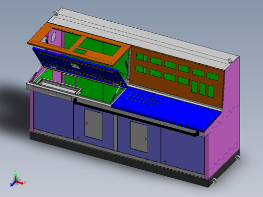Select the lifting eye bolt on the roof's right corner
This screenshot has width=263, height=197.
(x=230, y=61)
